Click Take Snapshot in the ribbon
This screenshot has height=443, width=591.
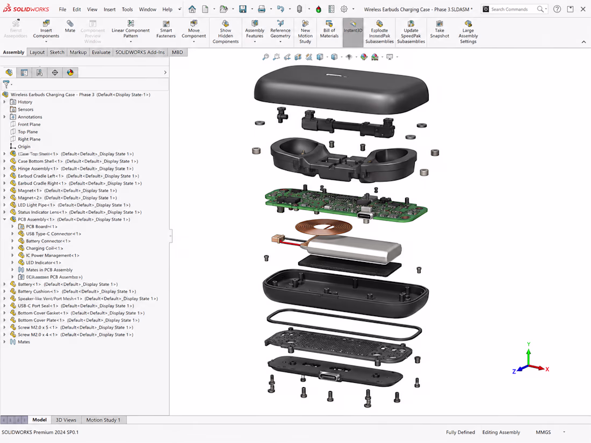(x=439, y=30)
